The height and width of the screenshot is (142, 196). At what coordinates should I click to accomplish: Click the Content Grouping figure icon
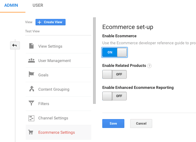coord(32,89)
